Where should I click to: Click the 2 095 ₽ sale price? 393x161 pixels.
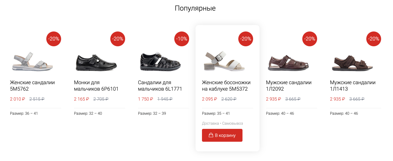point(209,99)
